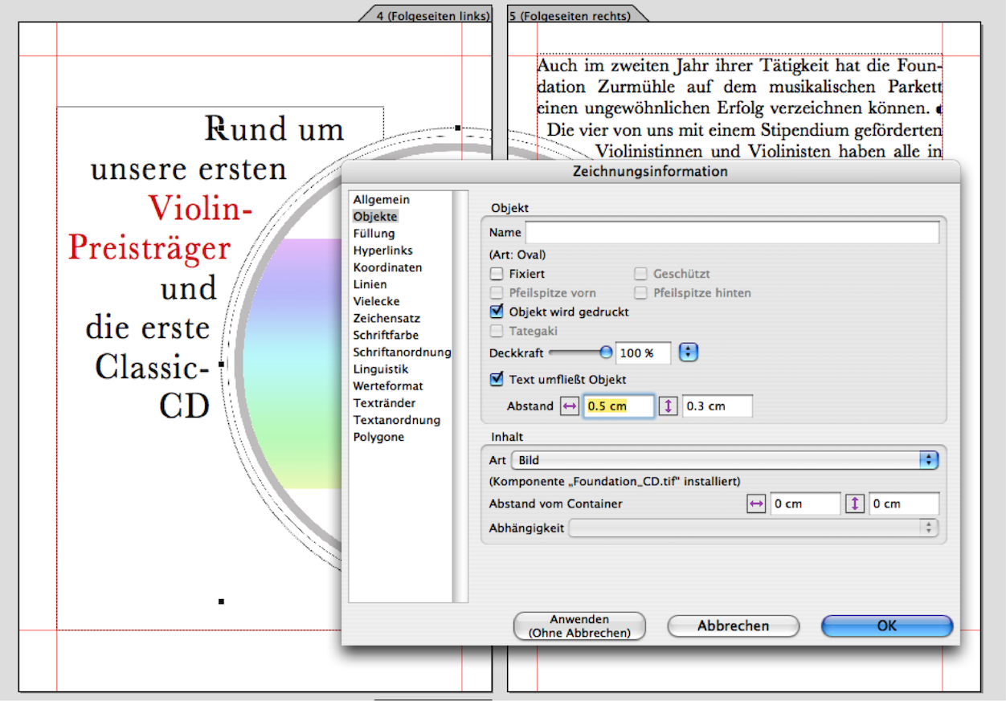
Task: Open the Textränder category
Action: [x=384, y=403]
